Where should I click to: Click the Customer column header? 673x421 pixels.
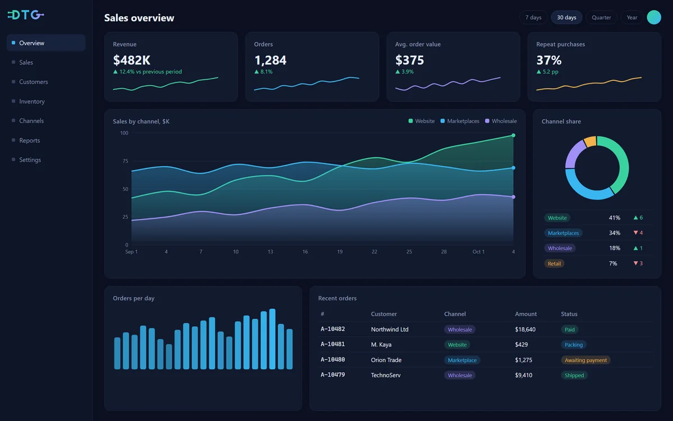click(x=384, y=314)
